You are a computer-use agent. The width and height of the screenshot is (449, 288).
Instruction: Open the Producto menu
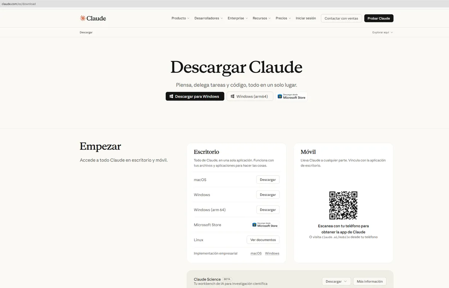point(180,18)
